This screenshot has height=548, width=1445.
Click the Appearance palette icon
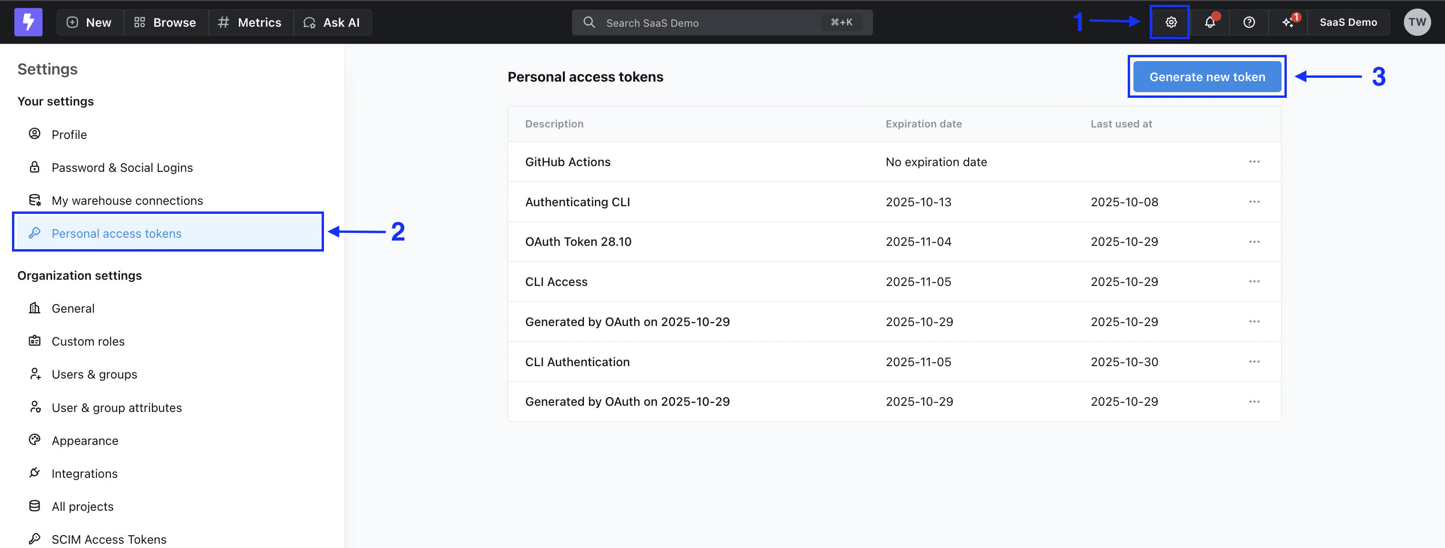[35, 440]
